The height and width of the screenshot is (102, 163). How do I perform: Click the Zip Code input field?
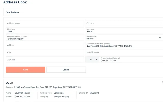pos(45,59)
